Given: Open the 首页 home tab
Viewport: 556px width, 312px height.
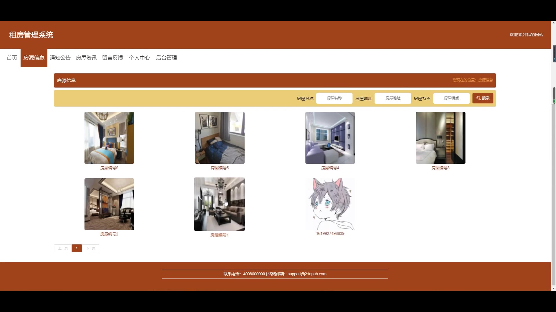Looking at the screenshot, I should click(12, 58).
